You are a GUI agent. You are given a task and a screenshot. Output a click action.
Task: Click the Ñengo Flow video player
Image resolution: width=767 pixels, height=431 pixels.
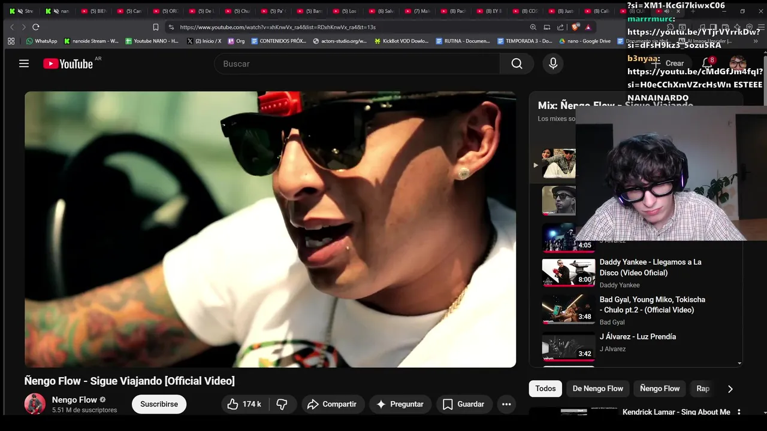(x=270, y=229)
